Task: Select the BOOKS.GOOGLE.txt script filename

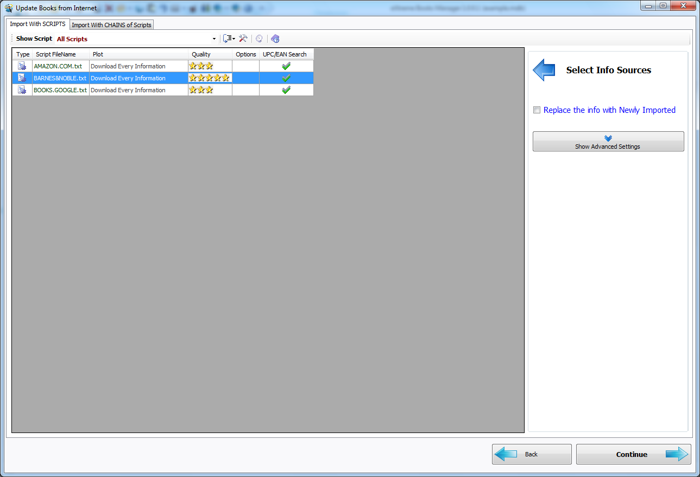Action: click(61, 90)
